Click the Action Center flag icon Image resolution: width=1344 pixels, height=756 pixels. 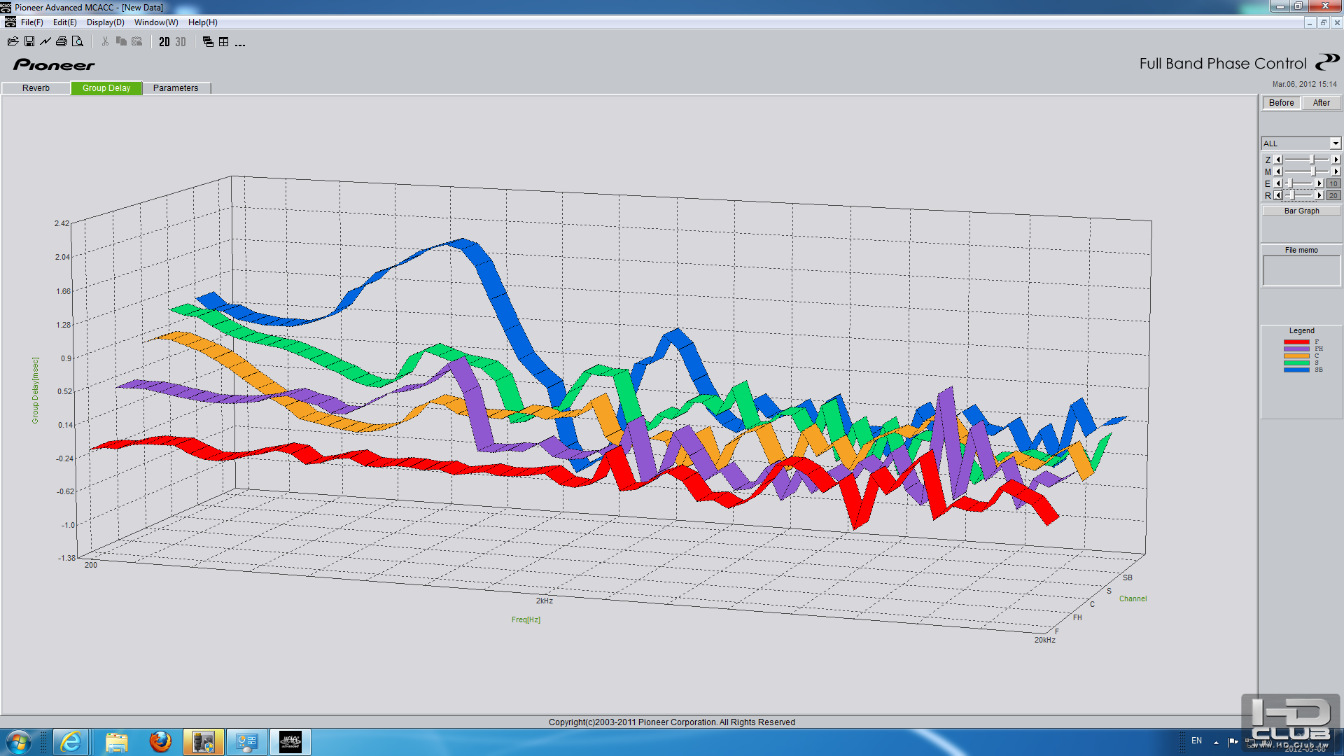click(1233, 741)
